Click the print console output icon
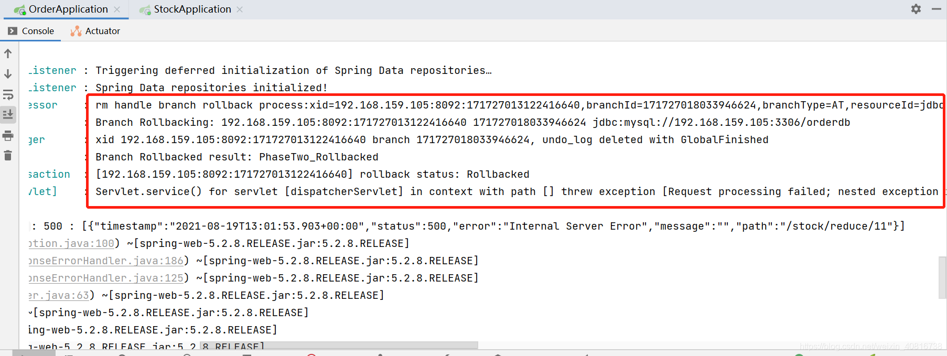Image resolution: width=947 pixels, height=356 pixels. 8,136
